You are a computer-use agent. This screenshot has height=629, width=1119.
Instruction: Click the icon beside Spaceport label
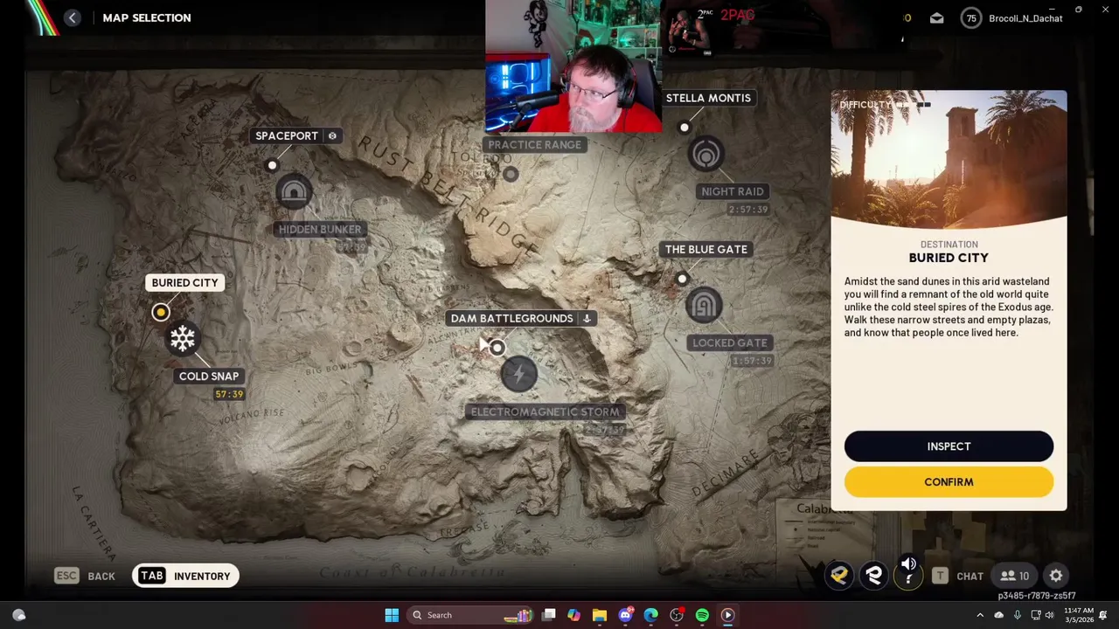[x=332, y=135]
